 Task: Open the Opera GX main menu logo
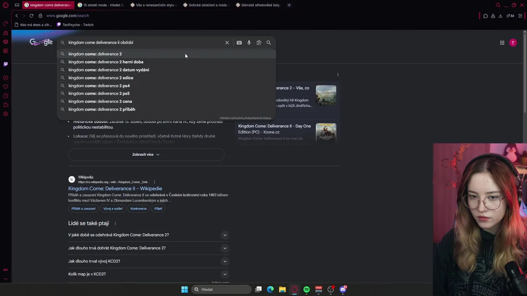6,5
